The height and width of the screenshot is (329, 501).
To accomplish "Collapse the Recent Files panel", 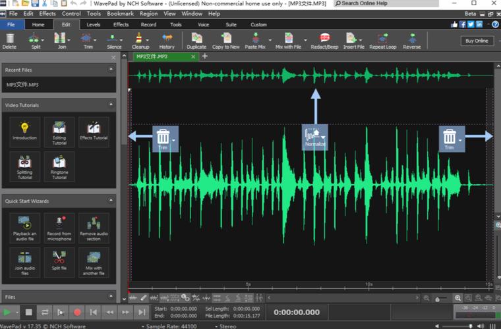I will pos(111,69).
